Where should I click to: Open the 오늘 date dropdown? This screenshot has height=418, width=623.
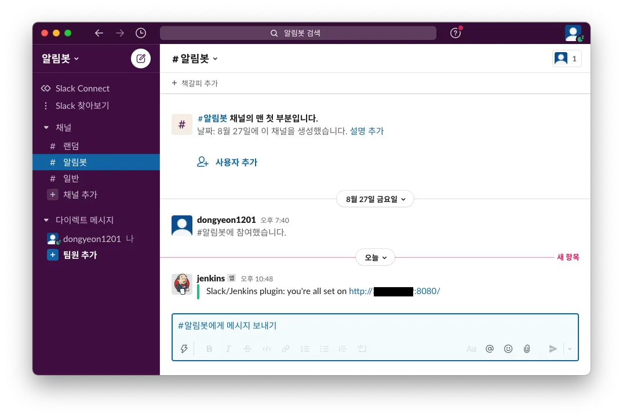point(375,258)
